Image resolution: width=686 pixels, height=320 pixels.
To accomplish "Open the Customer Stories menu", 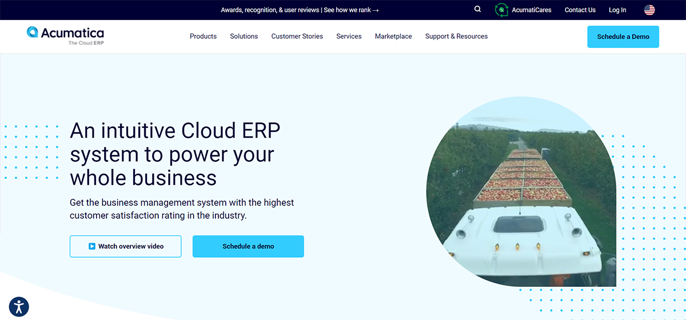I will [297, 36].
